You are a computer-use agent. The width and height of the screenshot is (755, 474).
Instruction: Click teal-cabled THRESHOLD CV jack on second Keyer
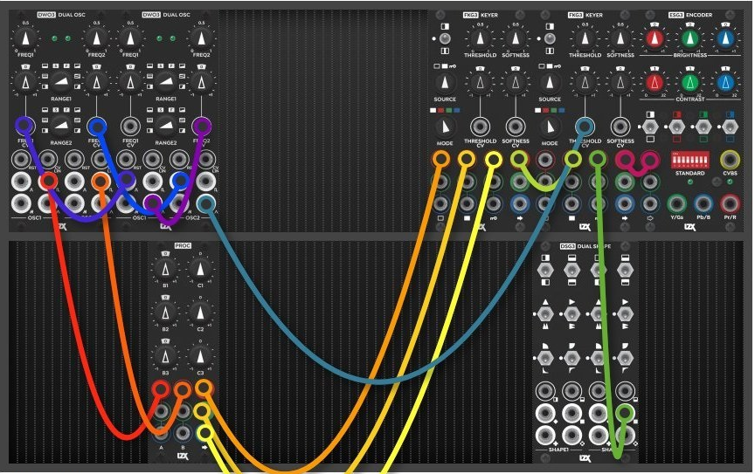585,127
